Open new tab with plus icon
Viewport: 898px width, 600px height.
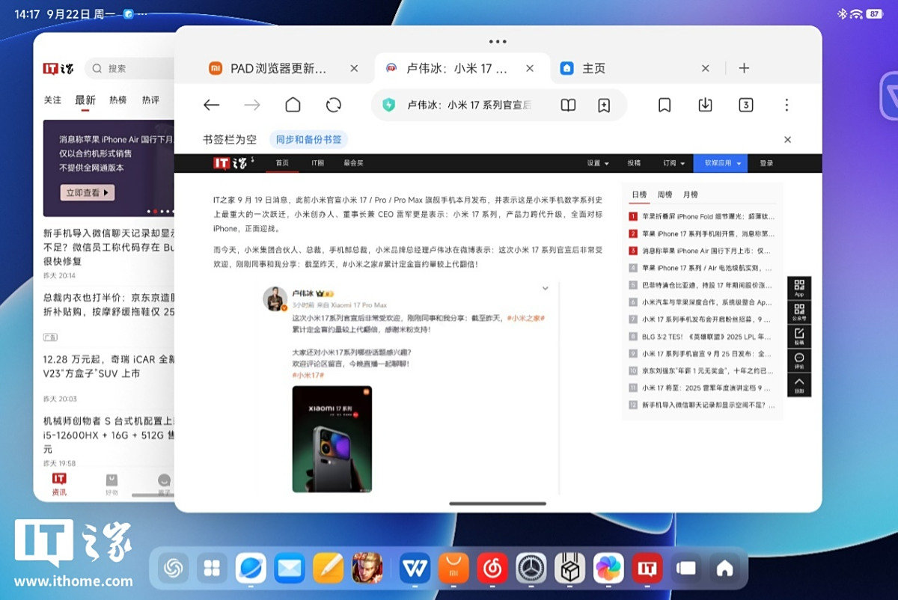tap(744, 68)
